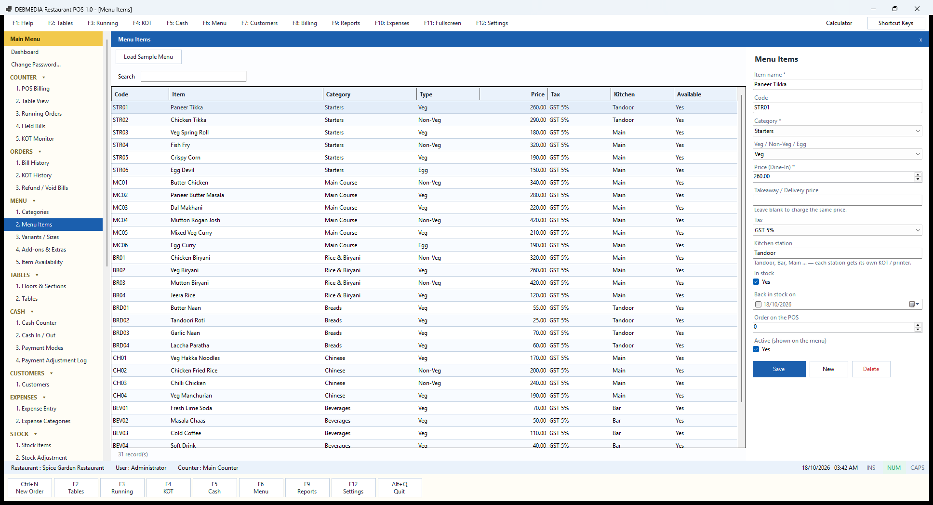Collapse the STOCK sidebar section
The image size is (933, 505).
point(36,434)
